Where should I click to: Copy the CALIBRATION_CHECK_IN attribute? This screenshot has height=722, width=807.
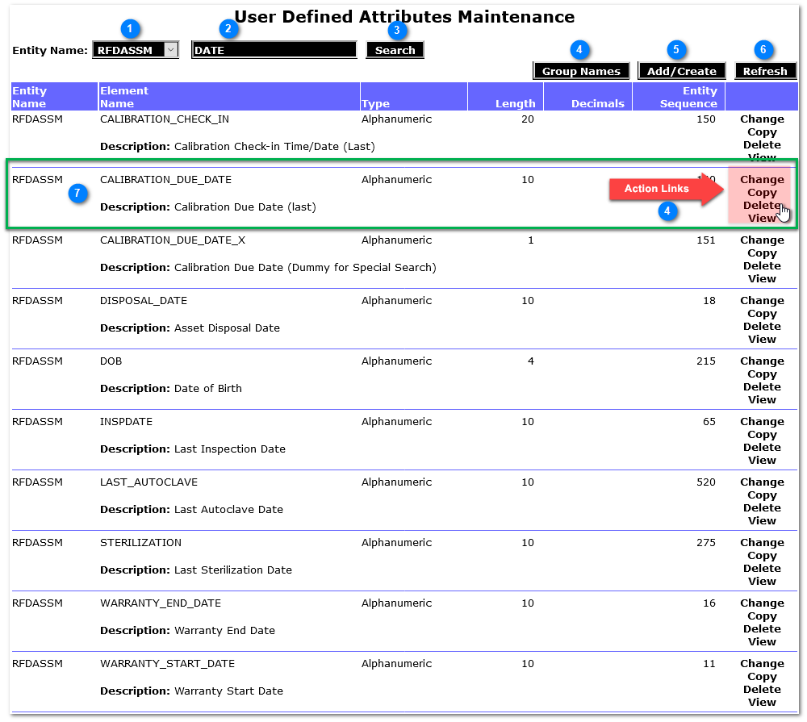pos(762,131)
